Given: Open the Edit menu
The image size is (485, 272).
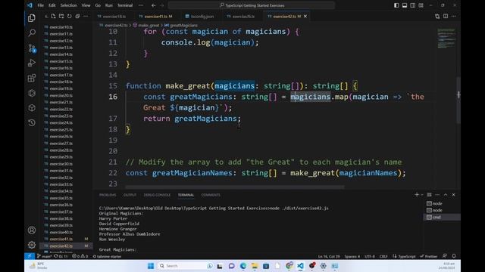Looking at the screenshot, I should [52, 5].
